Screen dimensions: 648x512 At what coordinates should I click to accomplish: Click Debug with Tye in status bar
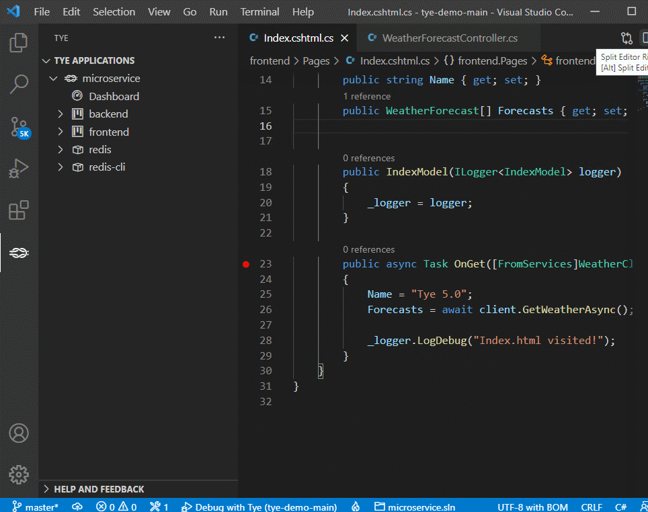pyautogui.click(x=259, y=507)
